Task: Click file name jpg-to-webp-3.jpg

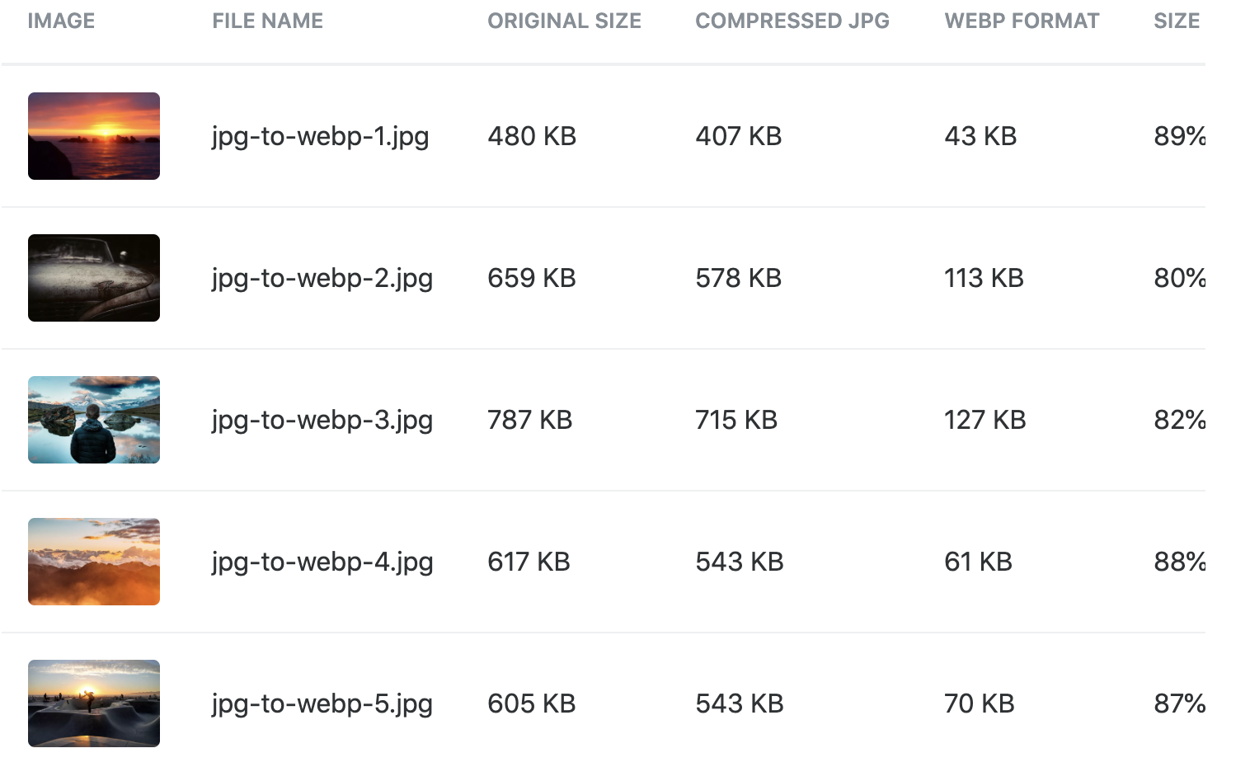Action: pyautogui.click(x=322, y=420)
